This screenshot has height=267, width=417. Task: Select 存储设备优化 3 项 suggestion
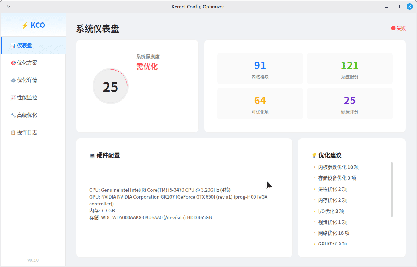click(337, 178)
